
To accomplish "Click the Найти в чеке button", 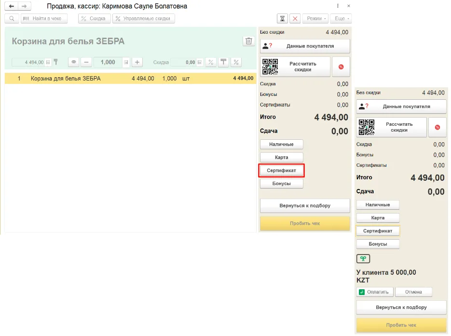I will pos(44,18).
